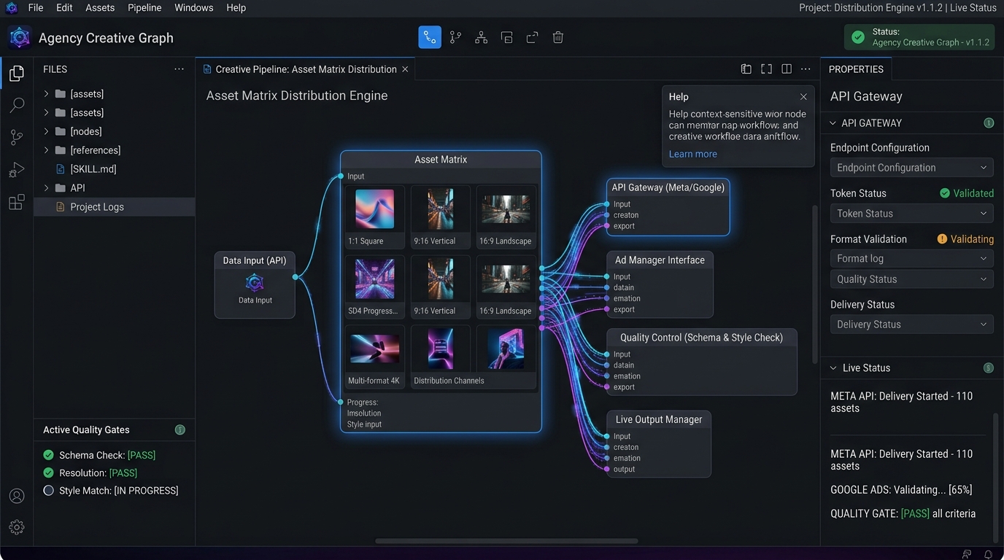This screenshot has height=560, width=1004.
Task: Click the branch/fork tool in top toolbar
Action: [x=455, y=37]
